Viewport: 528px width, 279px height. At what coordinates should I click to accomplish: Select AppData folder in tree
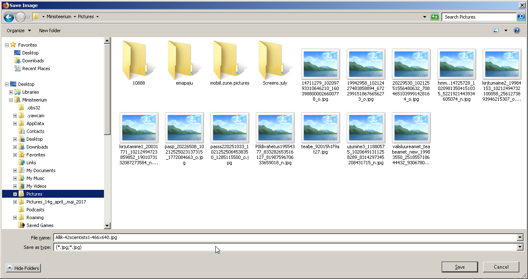35,123
